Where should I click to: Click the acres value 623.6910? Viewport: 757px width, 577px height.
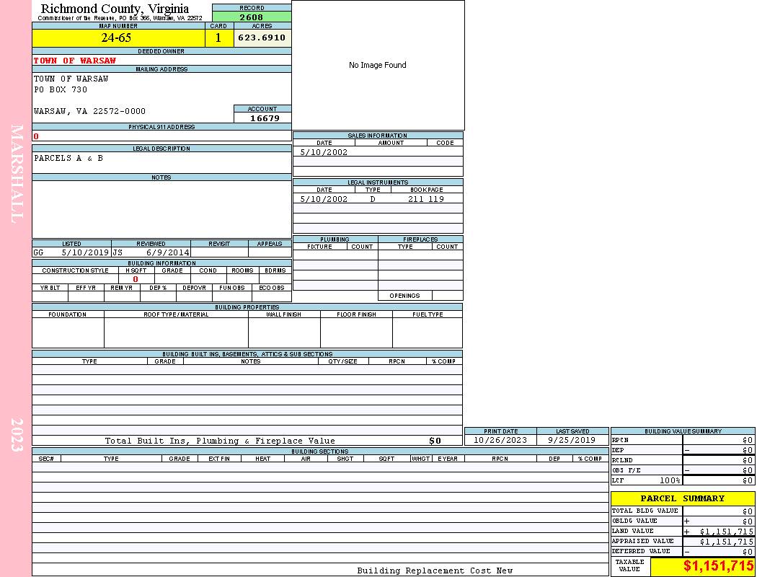point(262,38)
